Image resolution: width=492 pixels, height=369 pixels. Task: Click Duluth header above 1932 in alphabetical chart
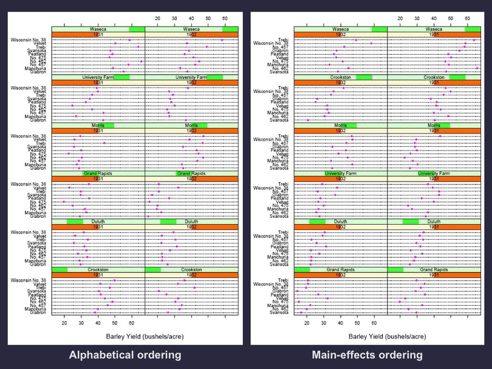pos(191,222)
